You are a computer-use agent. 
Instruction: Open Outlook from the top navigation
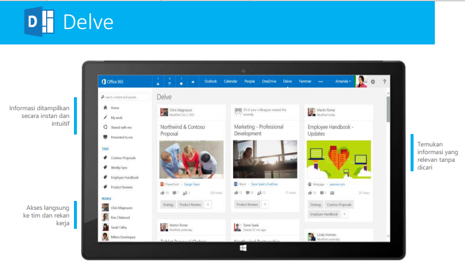pyautogui.click(x=211, y=81)
